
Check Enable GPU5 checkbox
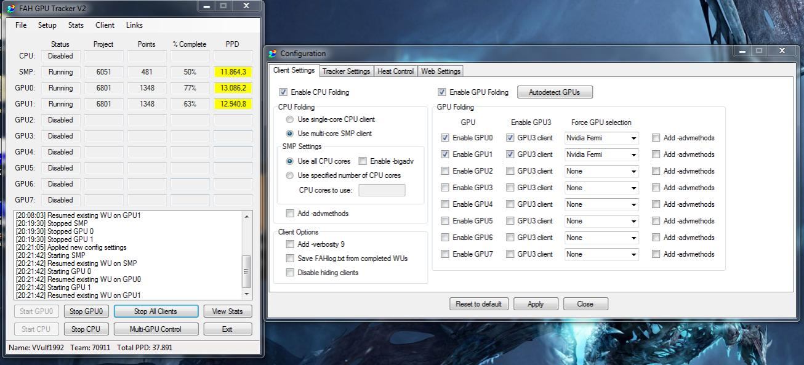[445, 221]
